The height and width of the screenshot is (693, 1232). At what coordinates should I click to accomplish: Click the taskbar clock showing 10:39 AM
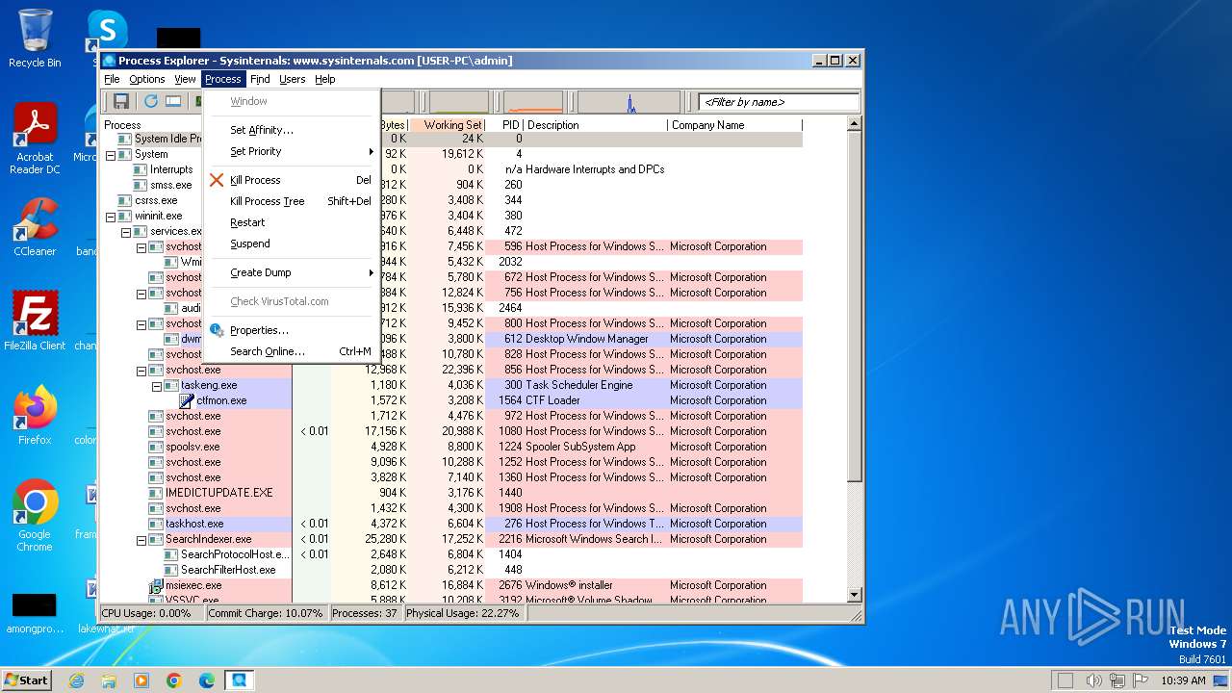[x=1183, y=680]
